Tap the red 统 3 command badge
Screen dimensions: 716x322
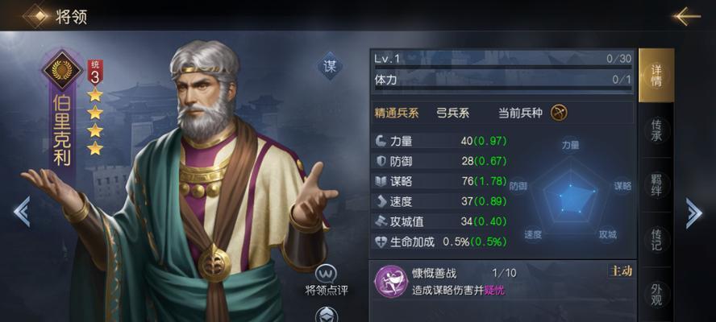point(95,72)
